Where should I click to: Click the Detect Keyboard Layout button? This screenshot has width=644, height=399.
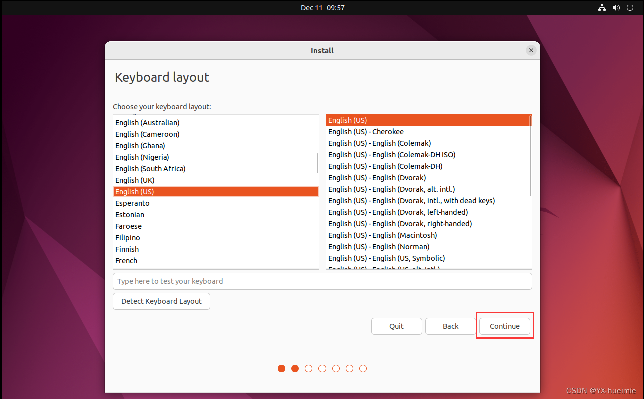tap(161, 301)
